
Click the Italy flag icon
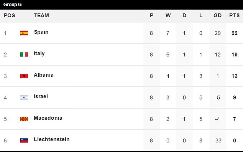point(24,55)
